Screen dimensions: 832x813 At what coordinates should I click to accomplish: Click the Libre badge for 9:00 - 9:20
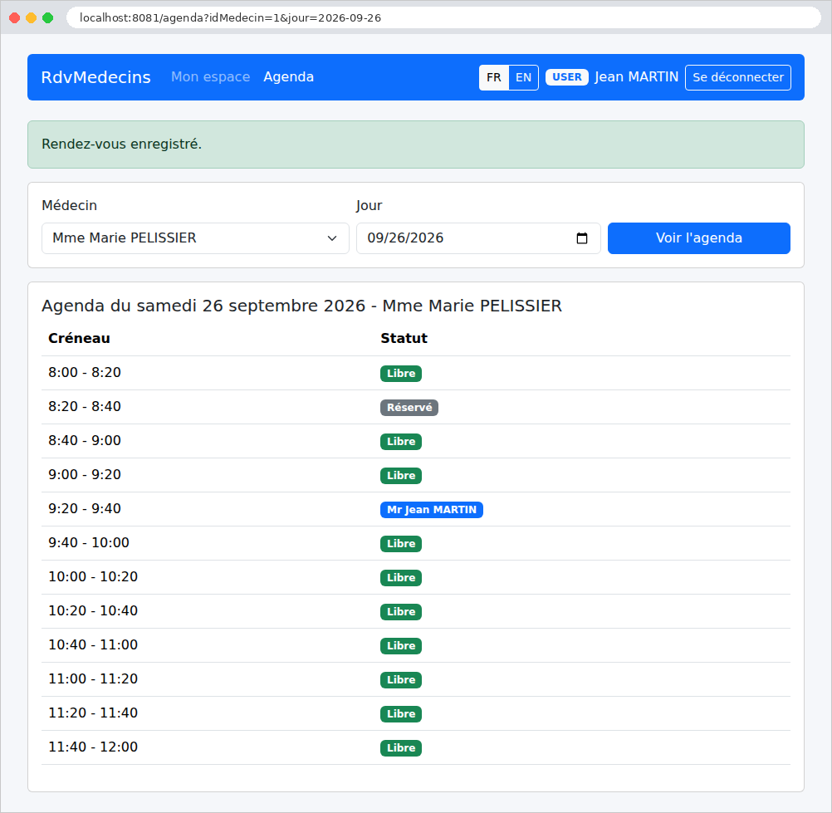point(400,476)
